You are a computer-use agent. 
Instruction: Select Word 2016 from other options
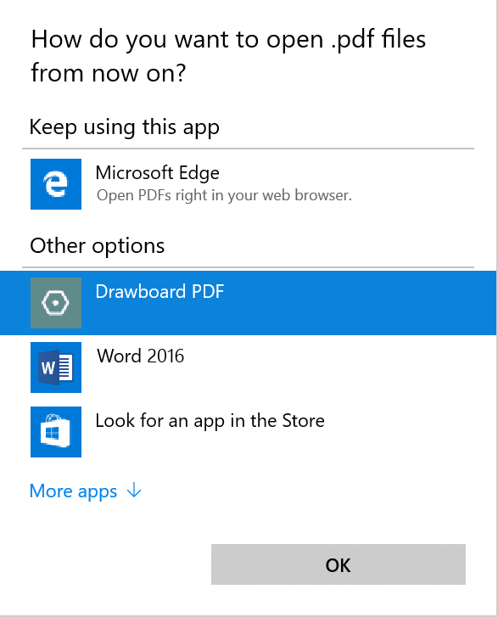(249, 367)
